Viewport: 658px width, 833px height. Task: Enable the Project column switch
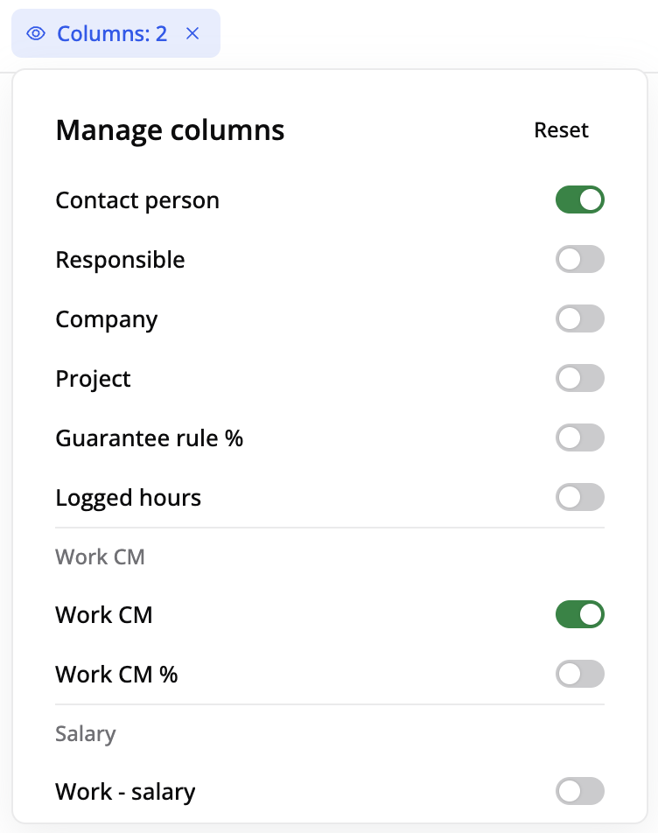coord(579,379)
